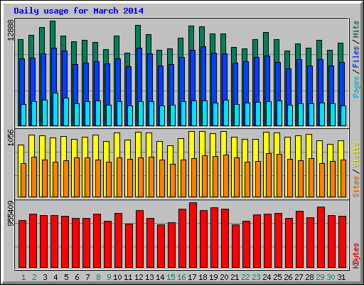Click day label '27' on the axis
The image size is (364, 285).
(x=299, y=277)
